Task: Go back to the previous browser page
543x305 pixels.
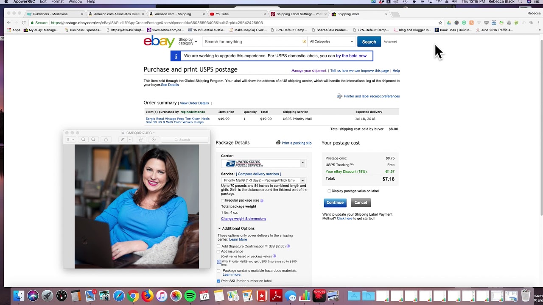Action: (8, 23)
